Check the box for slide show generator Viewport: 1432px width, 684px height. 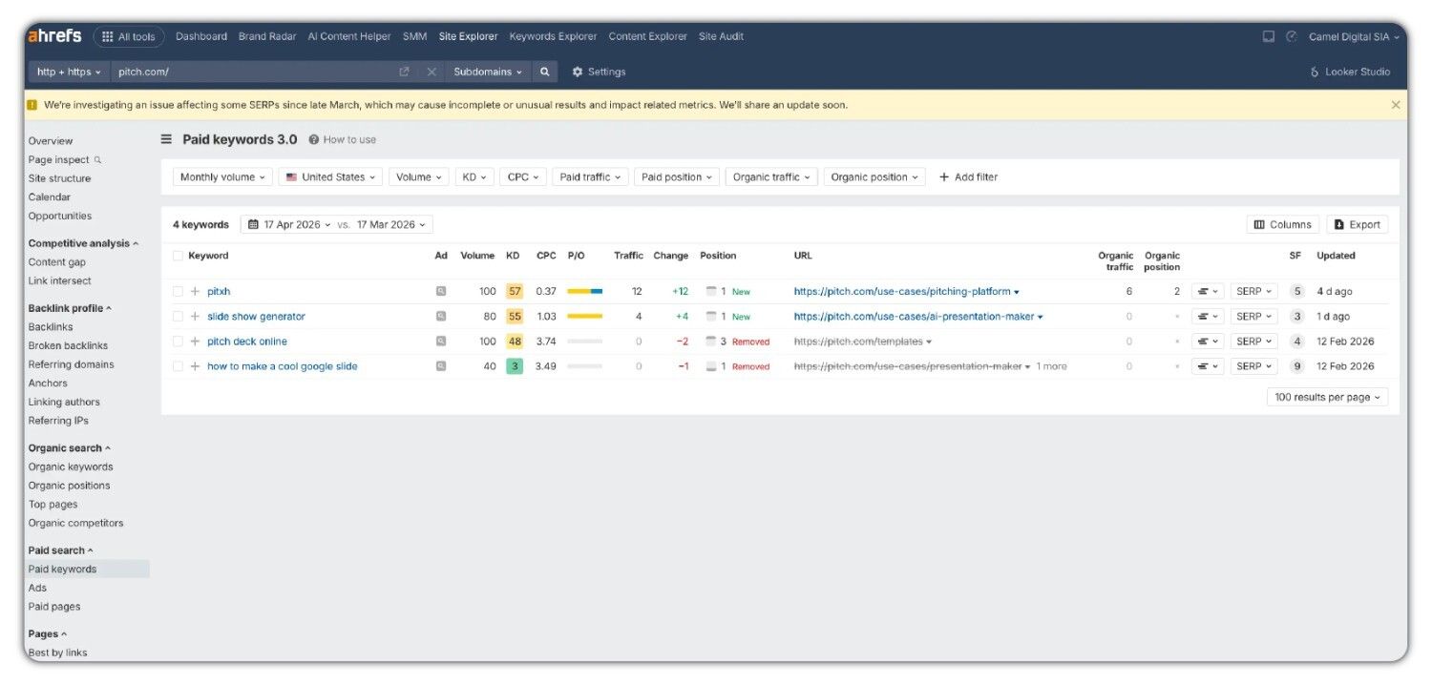tap(178, 316)
